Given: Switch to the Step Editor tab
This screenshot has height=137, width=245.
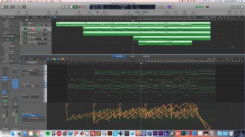Looking at the screenshot, I should 146,56.
